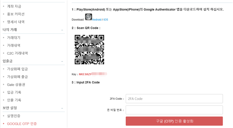233x128 pixels.
Task: Go to 가상화폐 입금
Action: pos(17,69)
